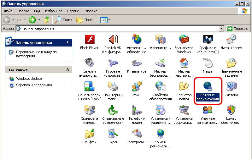Open the Правка menu
Image resolution: width=252 pixels, height=159 pixels.
23,11
